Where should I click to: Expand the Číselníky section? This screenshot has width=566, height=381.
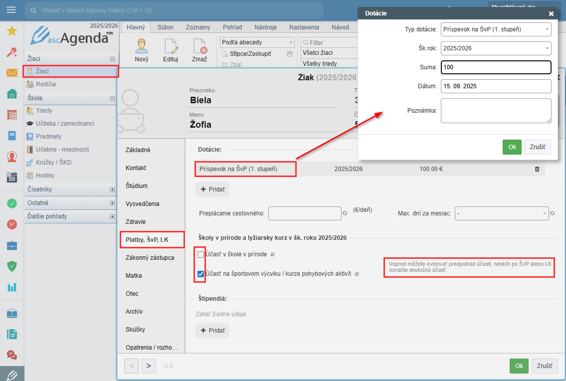tap(112, 190)
